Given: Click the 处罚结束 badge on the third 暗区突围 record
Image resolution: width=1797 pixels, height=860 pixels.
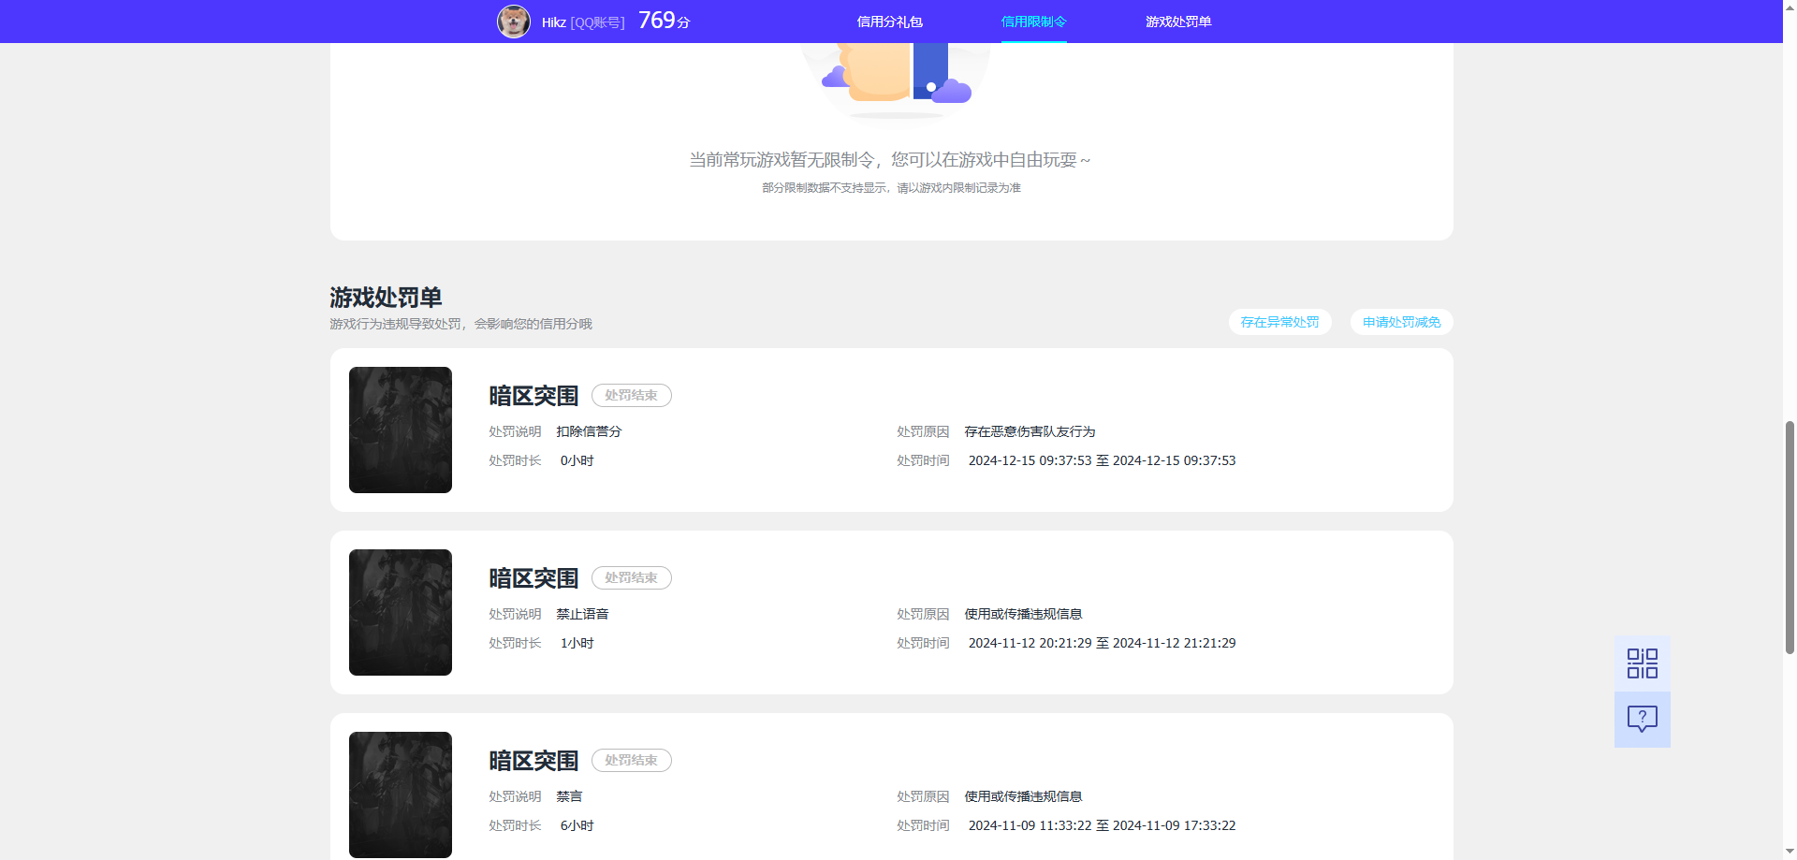Looking at the screenshot, I should (631, 760).
